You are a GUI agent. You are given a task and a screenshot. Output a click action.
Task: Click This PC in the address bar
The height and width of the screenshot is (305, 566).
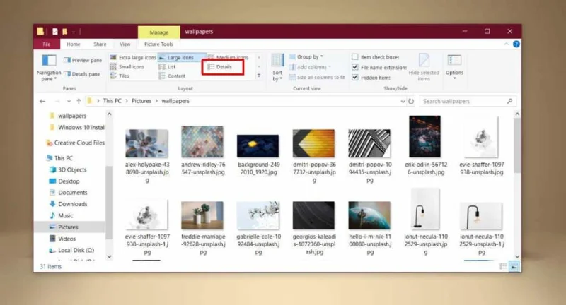pyautogui.click(x=112, y=101)
